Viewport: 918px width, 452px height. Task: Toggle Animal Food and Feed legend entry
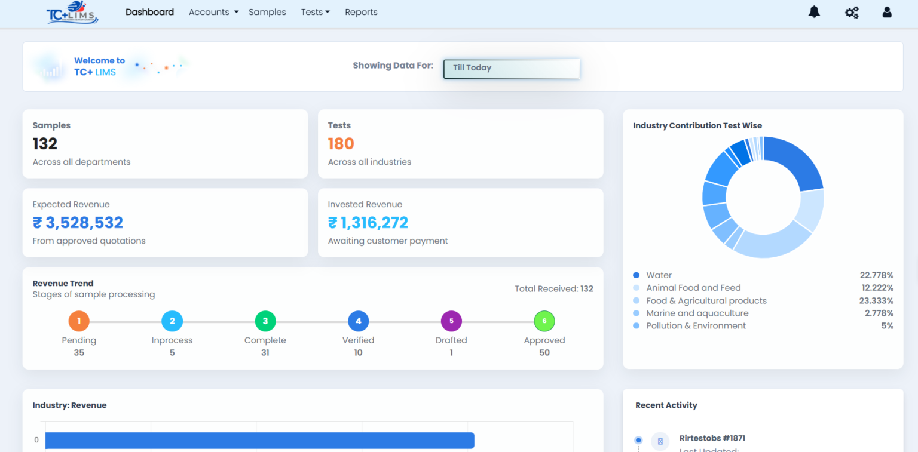tap(693, 288)
